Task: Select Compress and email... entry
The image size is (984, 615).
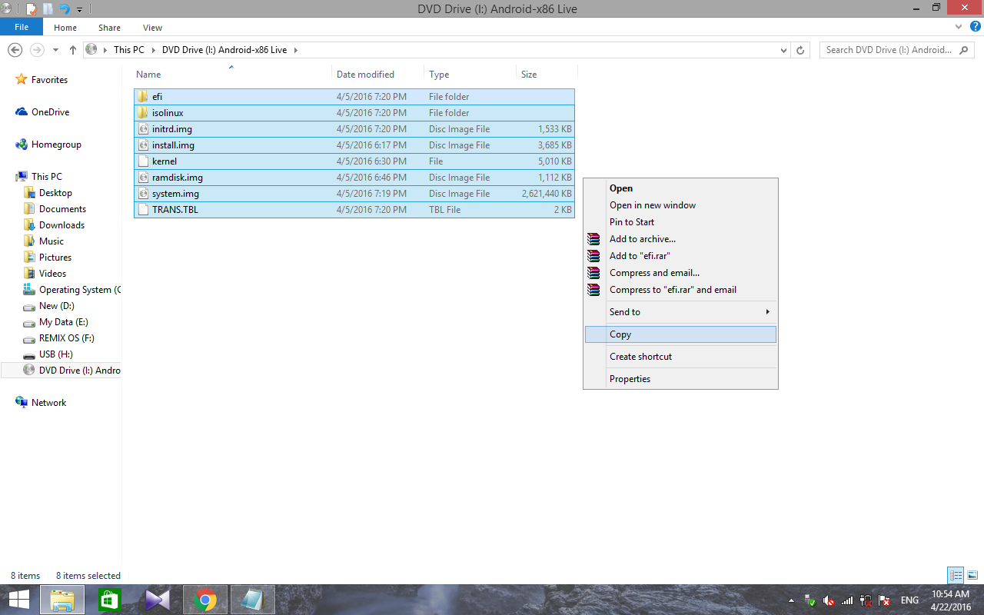Action: click(680, 273)
